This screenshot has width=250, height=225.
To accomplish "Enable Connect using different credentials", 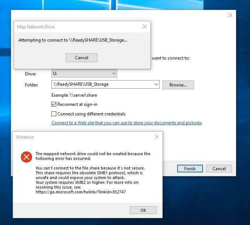I will (x=54, y=114).
